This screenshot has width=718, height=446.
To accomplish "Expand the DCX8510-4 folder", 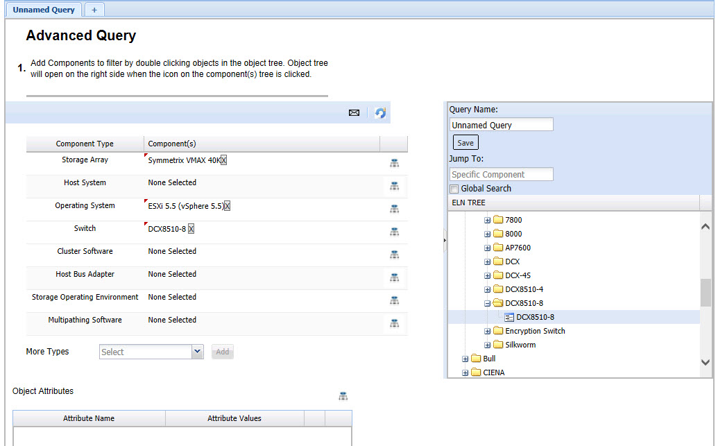I will [487, 289].
